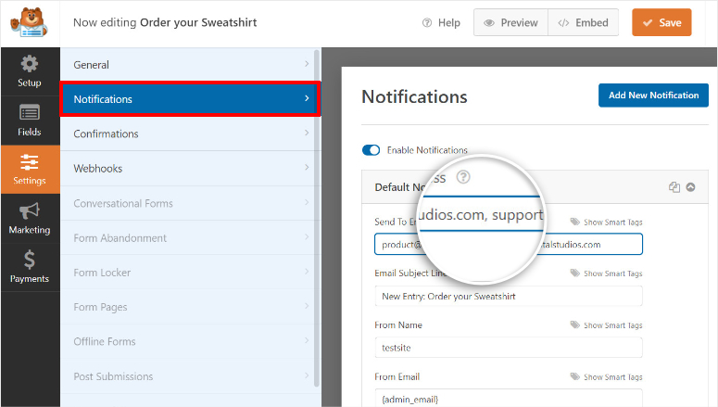718x407 pixels.
Task: Expand the Confirmations settings section
Action: pos(190,134)
